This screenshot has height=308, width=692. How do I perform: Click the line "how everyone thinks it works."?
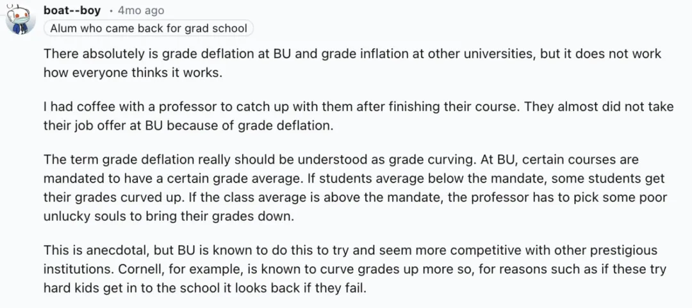click(x=133, y=72)
